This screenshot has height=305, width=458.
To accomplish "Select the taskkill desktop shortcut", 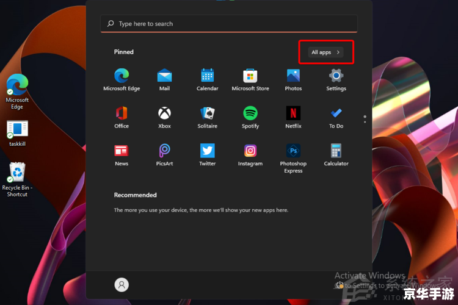I will coord(17,134).
